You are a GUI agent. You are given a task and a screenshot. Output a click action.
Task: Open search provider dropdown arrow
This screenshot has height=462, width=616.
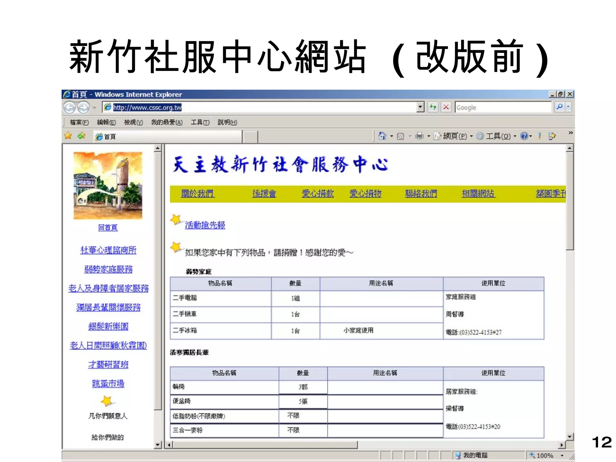[x=568, y=107]
